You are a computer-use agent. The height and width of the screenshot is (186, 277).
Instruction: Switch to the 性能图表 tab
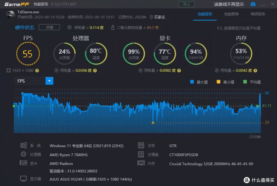[231, 14]
